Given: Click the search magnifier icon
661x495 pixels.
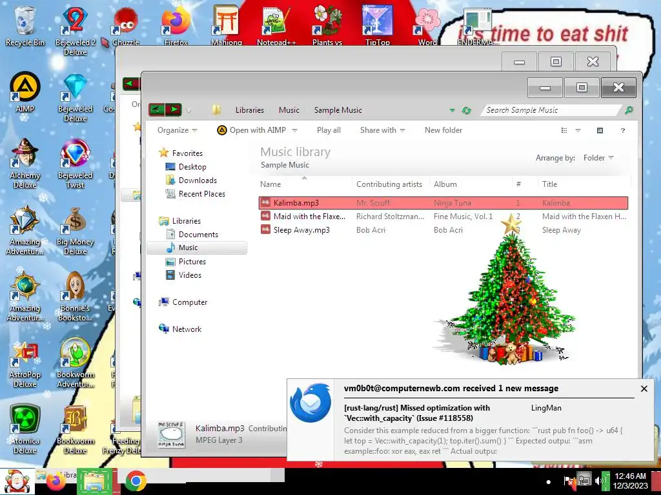Looking at the screenshot, I should pyautogui.click(x=629, y=110).
